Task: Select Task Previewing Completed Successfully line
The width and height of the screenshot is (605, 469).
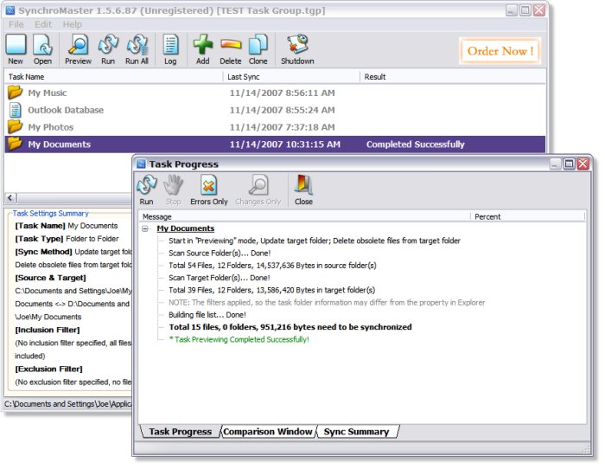Action: (x=239, y=339)
